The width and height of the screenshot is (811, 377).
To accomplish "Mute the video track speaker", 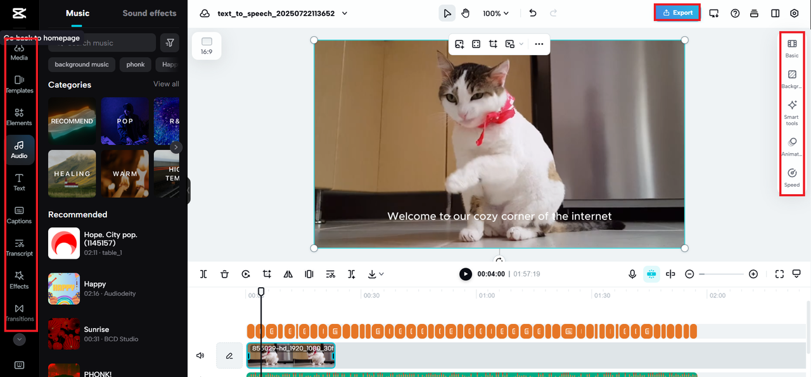I will tap(200, 355).
